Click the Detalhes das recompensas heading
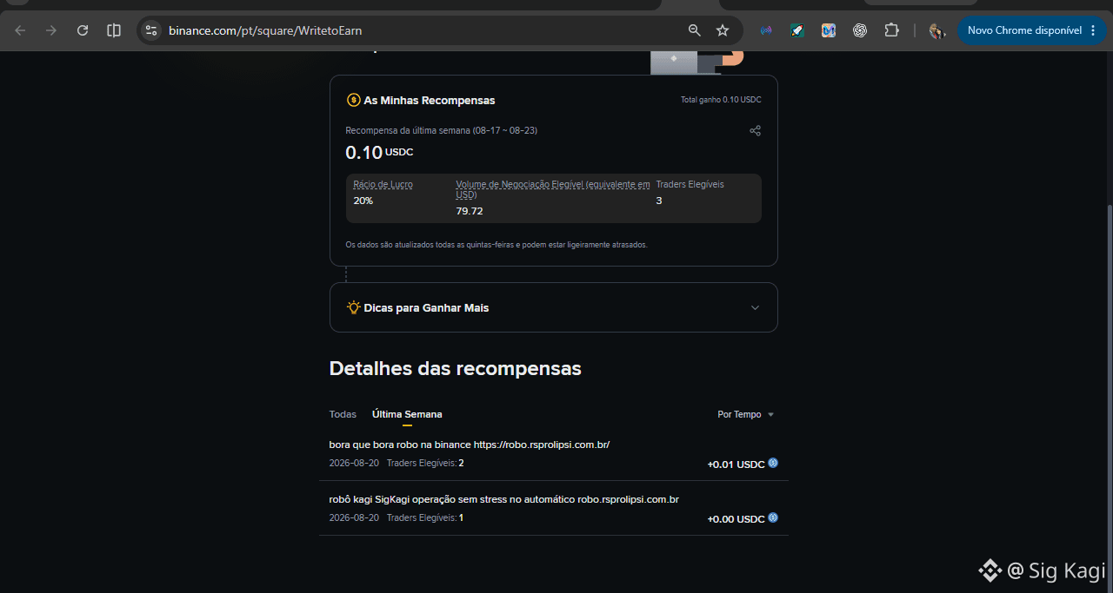This screenshot has height=593, width=1113. click(455, 368)
